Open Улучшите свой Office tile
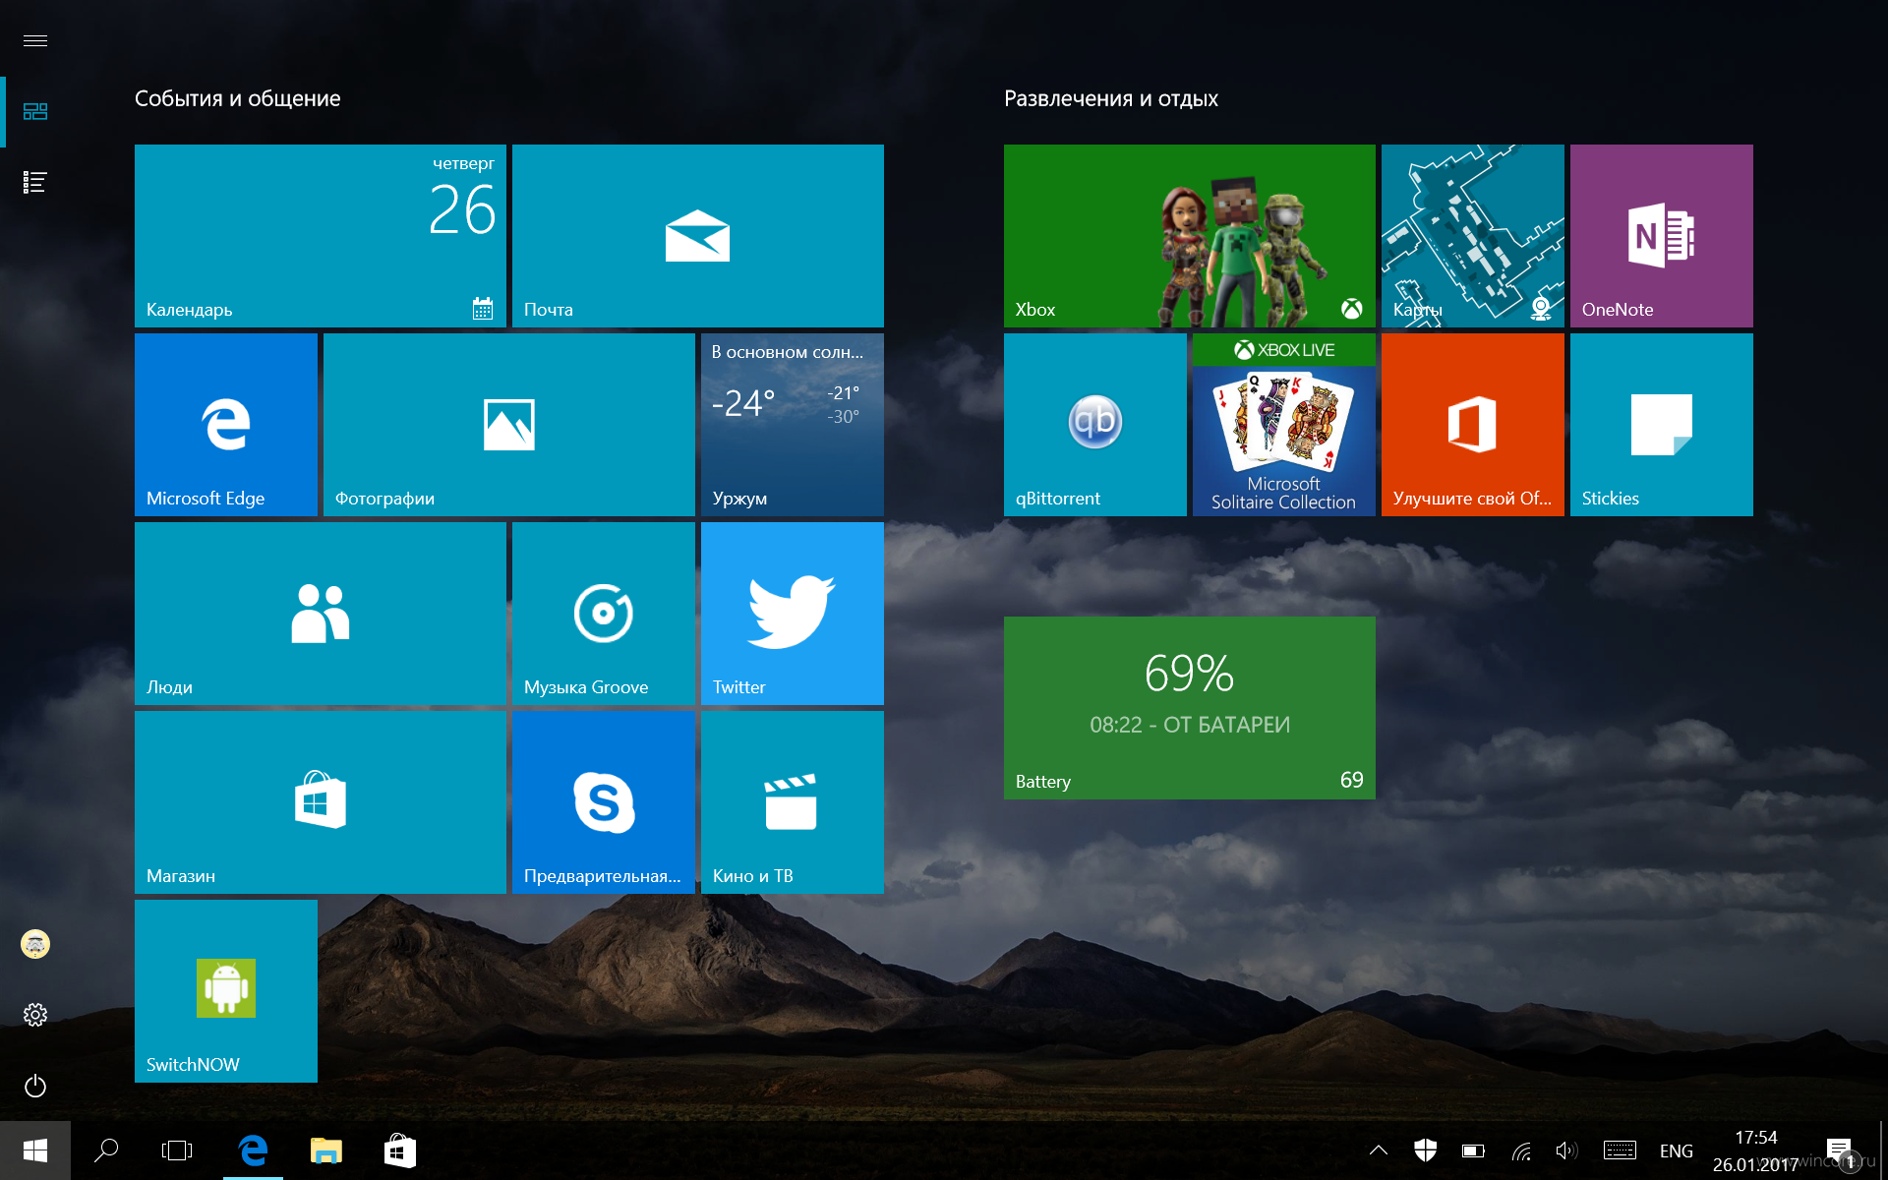Screen dimensions: 1888x1180 tap(1473, 425)
